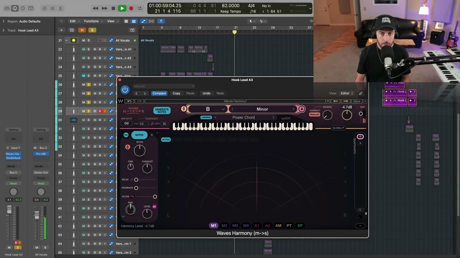This screenshot has width=460, height=258.
Task: Select the A1 voice tab
Action: [x=257, y=226]
